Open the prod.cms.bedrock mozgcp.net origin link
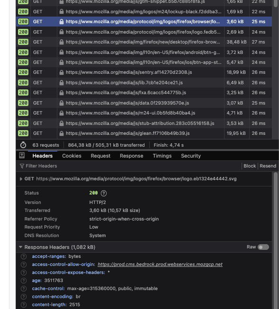Screen dimensions: 279x309 click(x=160, y=265)
